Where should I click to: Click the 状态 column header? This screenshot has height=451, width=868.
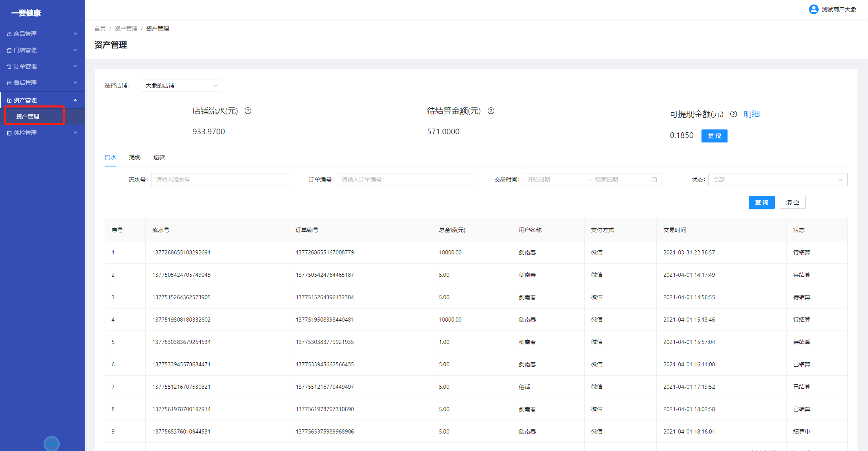[x=799, y=230]
